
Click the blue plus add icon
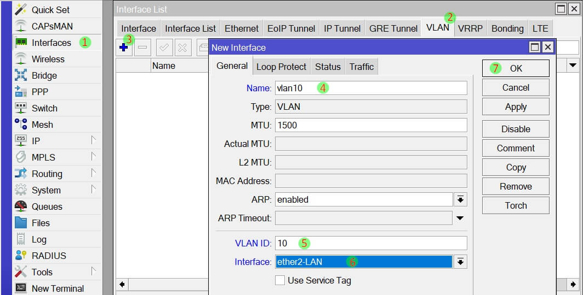124,48
